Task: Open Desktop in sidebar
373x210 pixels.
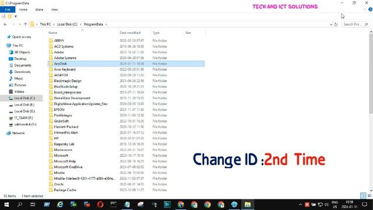Action: click(17, 58)
